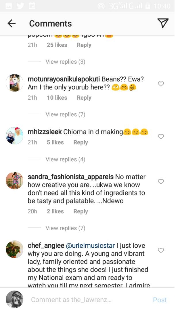
Task: Open the direct message paper plane icon
Action: click(163, 23)
